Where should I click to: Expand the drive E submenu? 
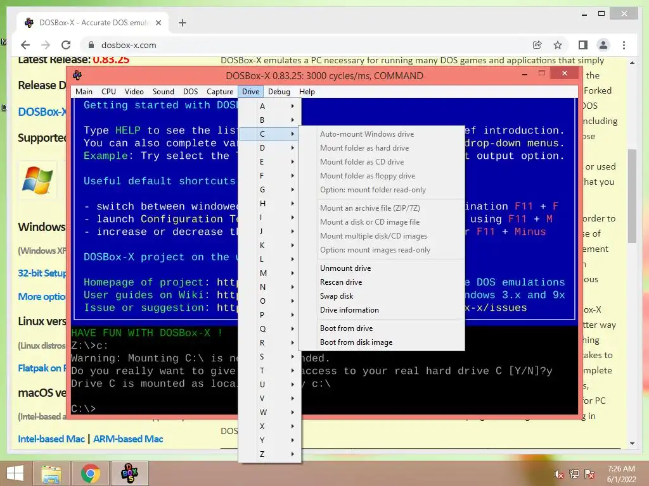pos(270,161)
